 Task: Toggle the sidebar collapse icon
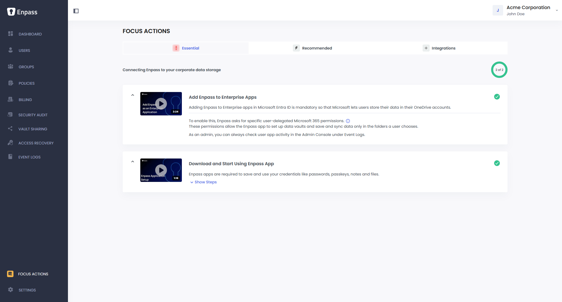click(76, 11)
